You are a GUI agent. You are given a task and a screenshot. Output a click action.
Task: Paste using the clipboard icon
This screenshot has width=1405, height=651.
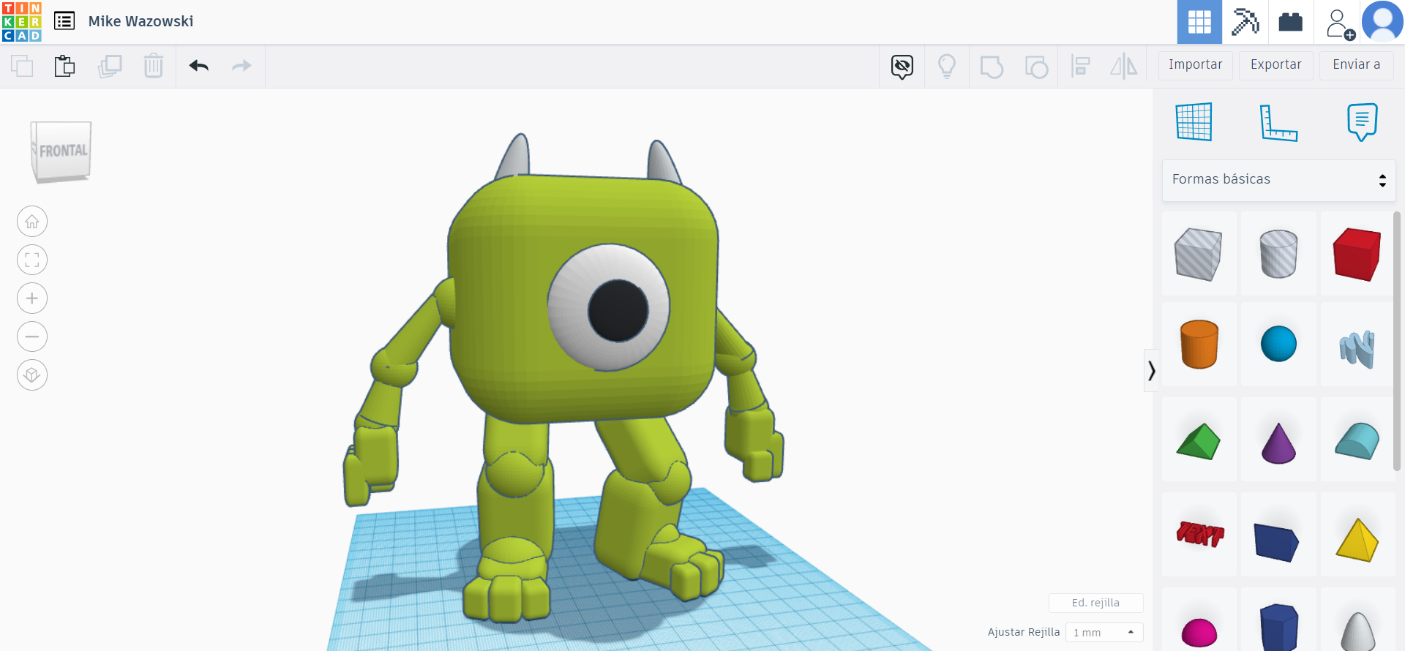pos(64,66)
